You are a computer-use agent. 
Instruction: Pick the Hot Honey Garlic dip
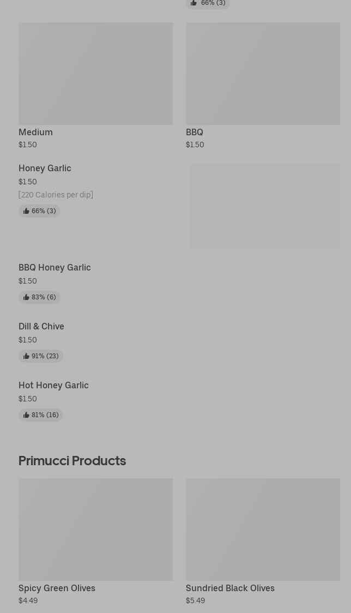pos(53,385)
